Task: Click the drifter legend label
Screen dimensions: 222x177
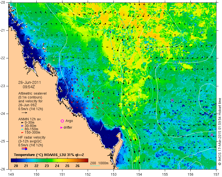Action: 68,127
